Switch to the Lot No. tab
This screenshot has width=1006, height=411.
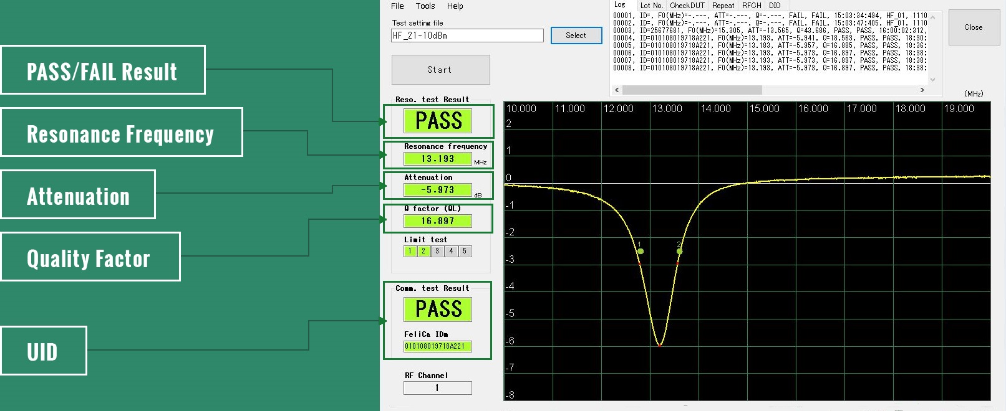point(651,6)
